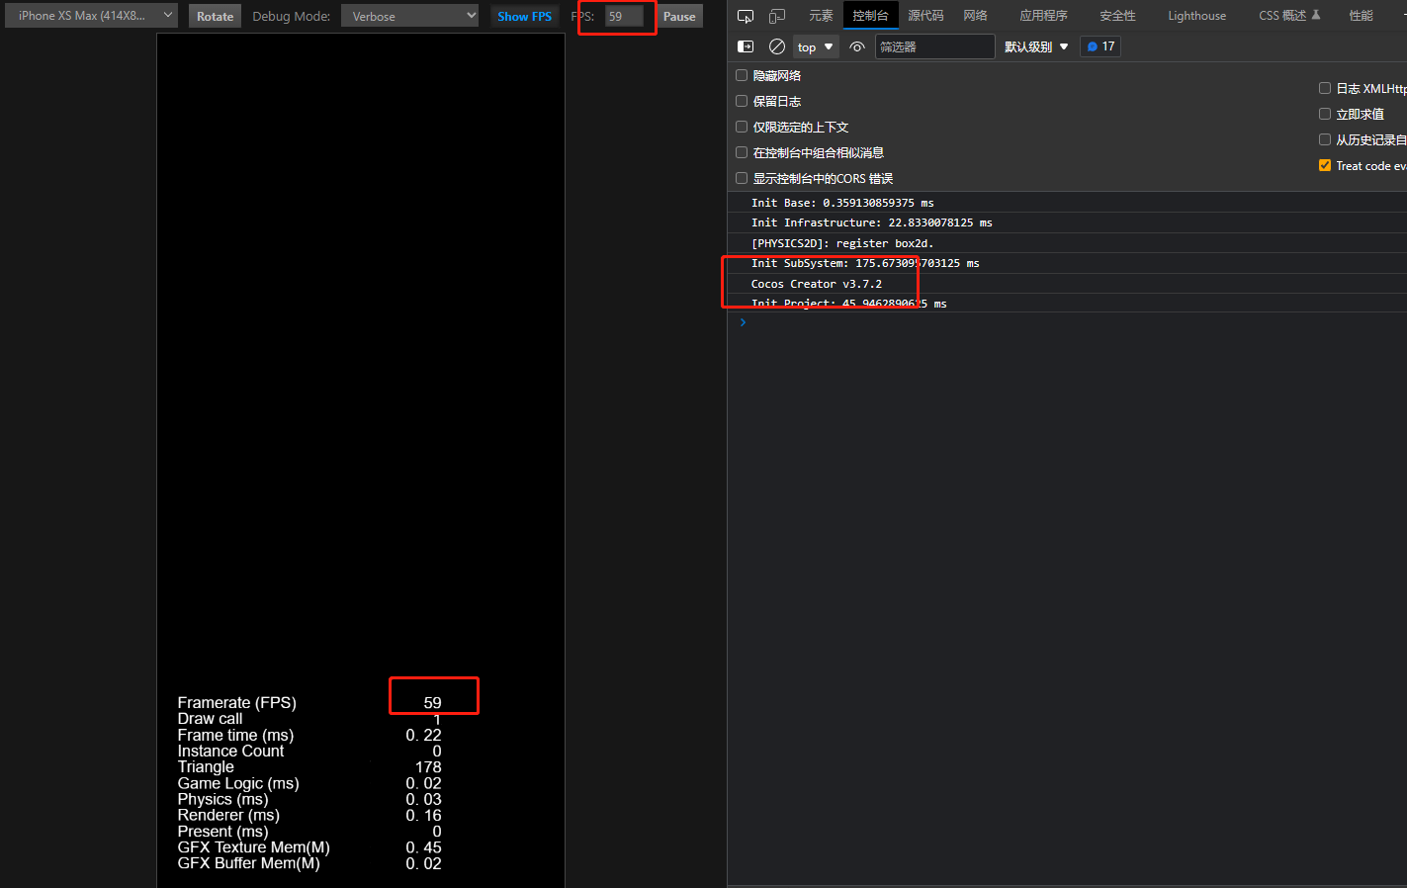Expand the top JavaScript context dropdown
This screenshot has height=888, width=1407.
[x=816, y=46]
